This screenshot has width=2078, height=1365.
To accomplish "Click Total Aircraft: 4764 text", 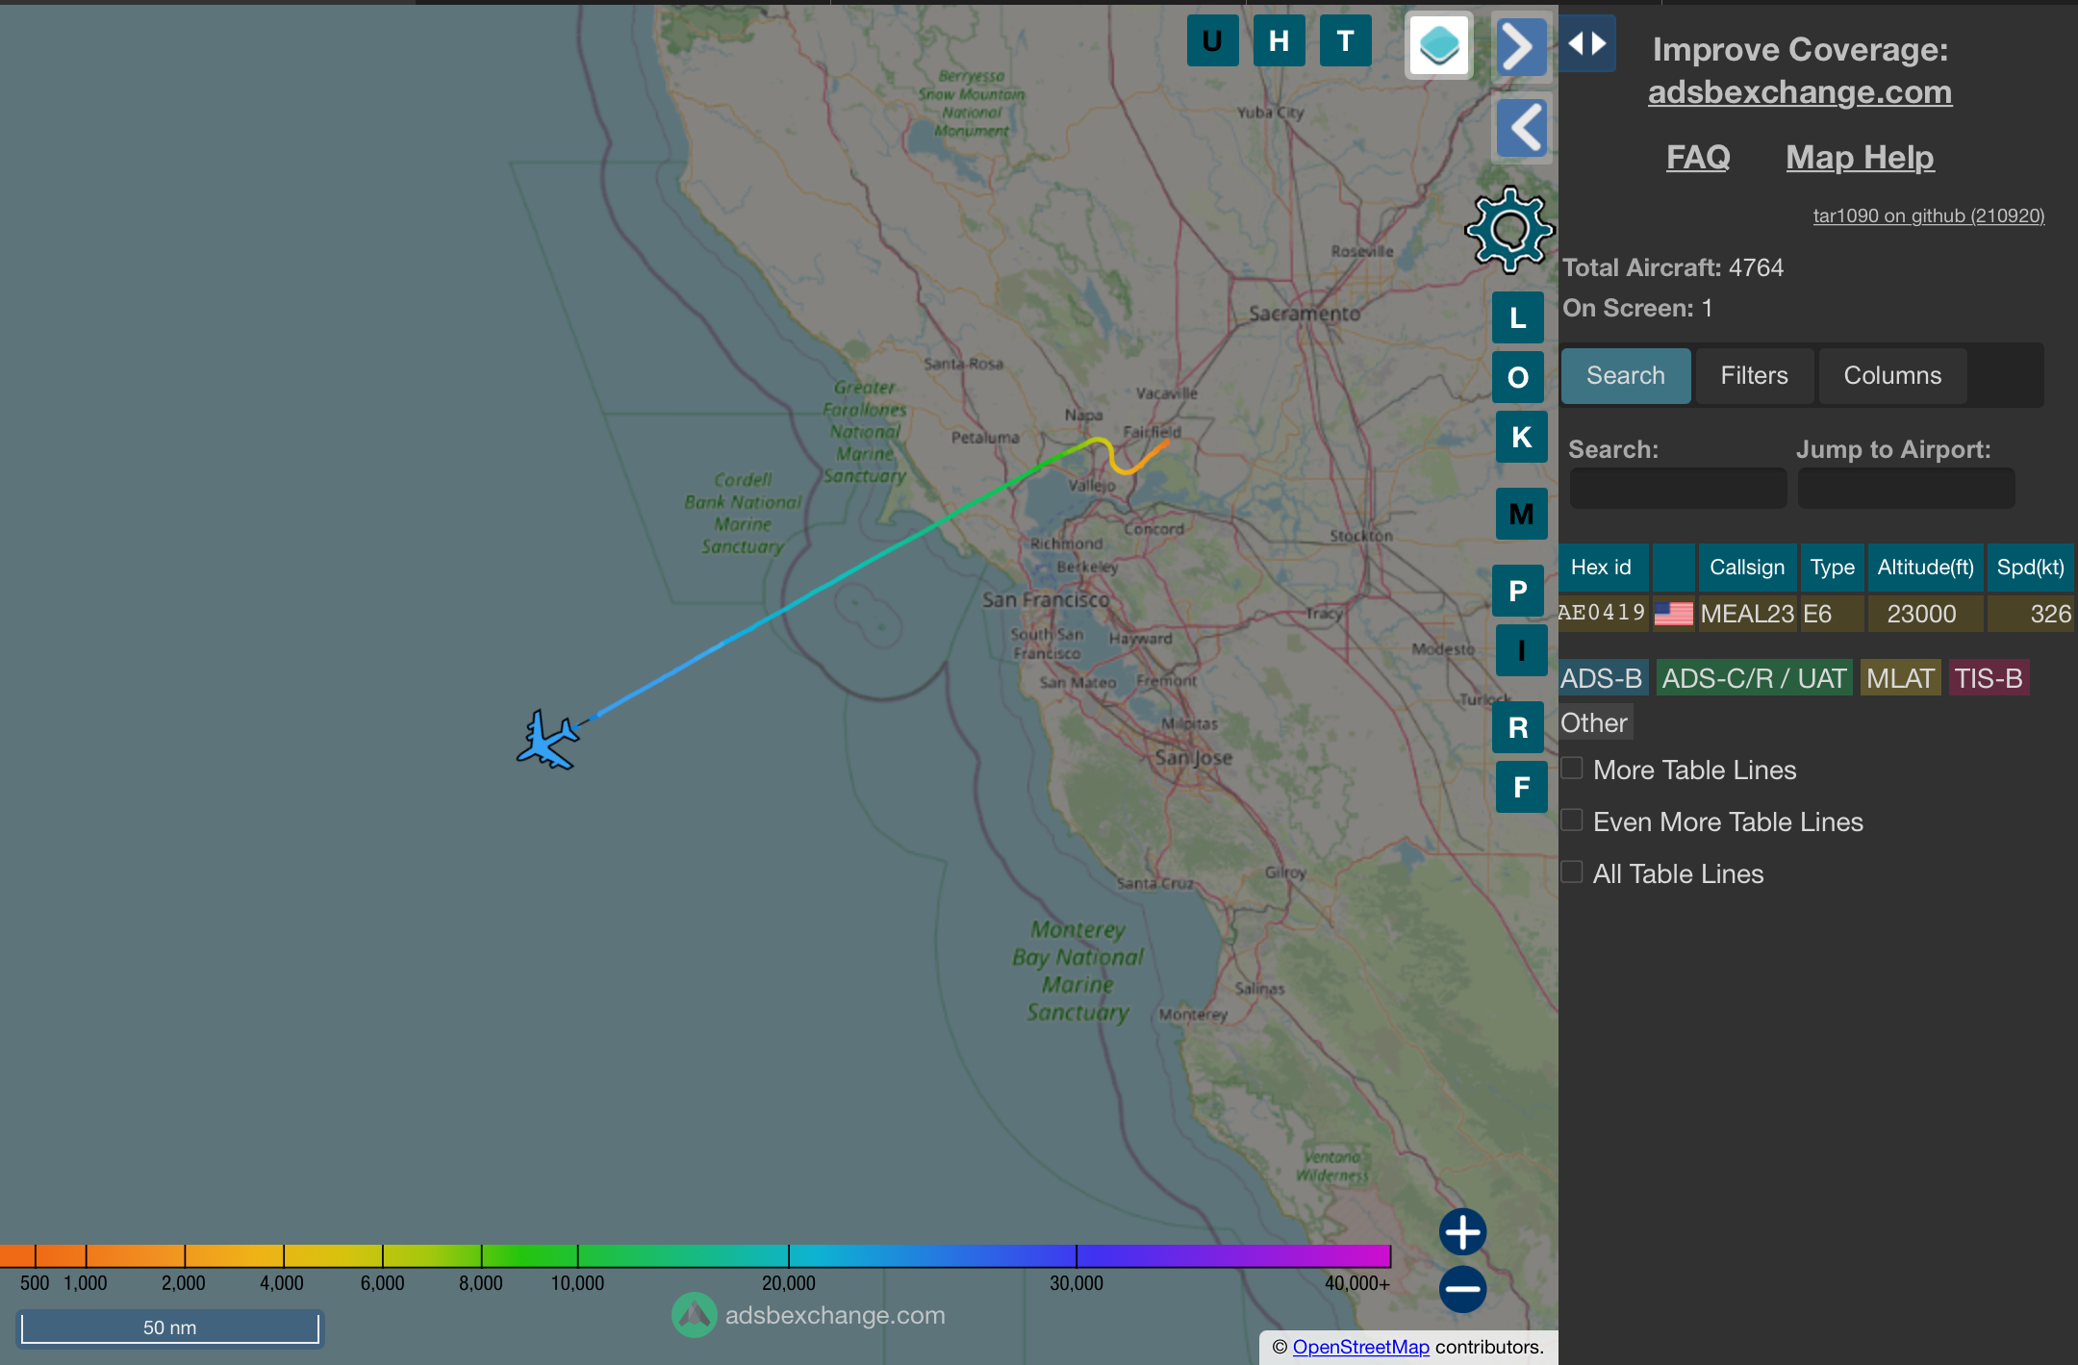I will pos(1673,267).
